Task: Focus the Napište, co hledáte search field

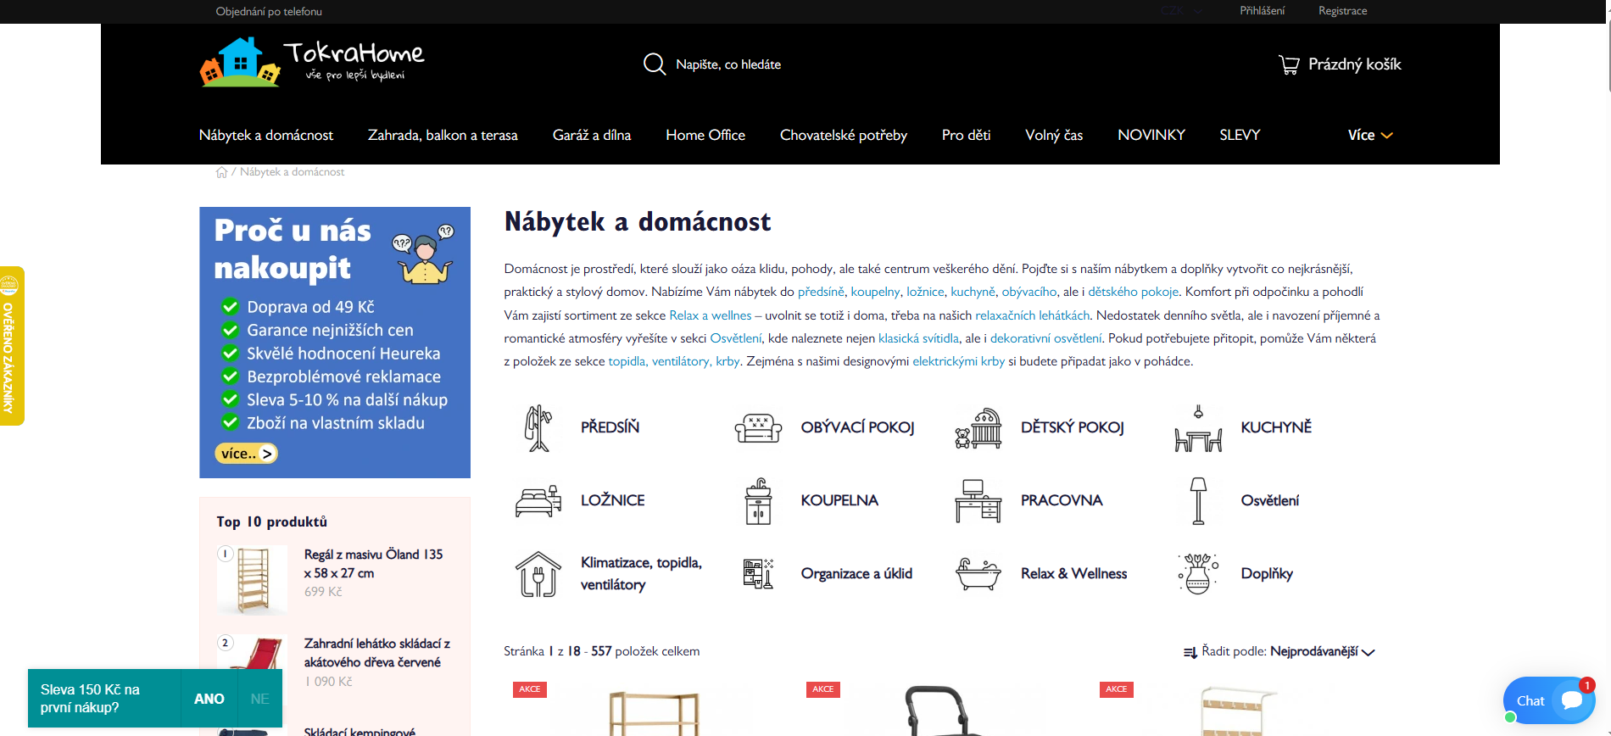Action: click(x=728, y=64)
